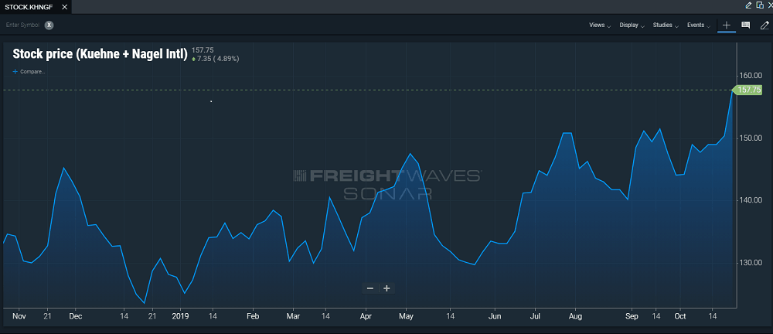
Task: Click the 160.00 y-axis label
Action: coord(751,76)
